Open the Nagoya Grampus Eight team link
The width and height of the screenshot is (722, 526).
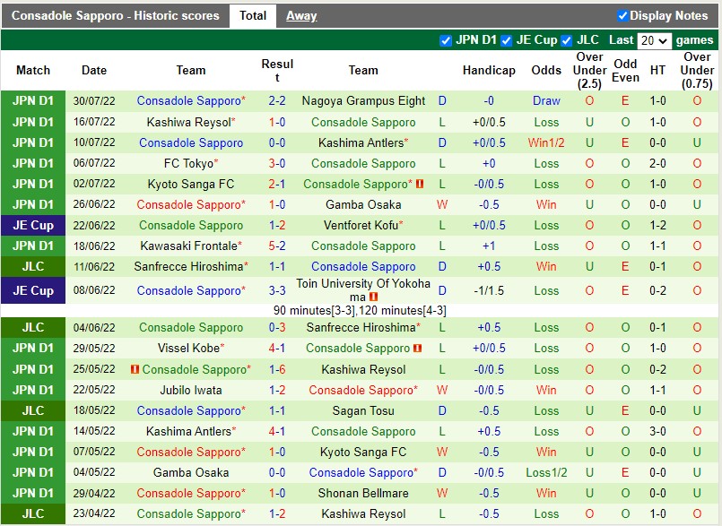point(363,101)
